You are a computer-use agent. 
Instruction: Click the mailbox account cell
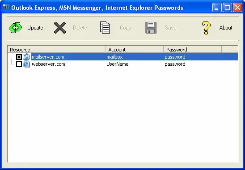click(x=114, y=57)
